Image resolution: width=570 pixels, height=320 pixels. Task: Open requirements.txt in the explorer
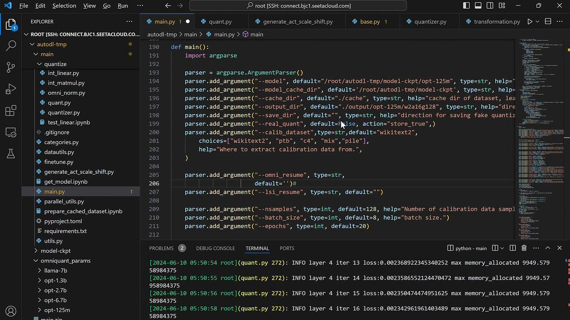click(x=66, y=231)
